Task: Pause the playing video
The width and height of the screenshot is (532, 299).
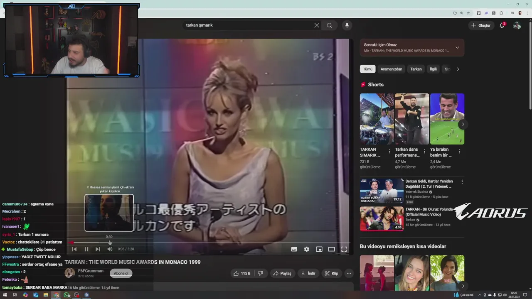Action: (x=86, y=249)
